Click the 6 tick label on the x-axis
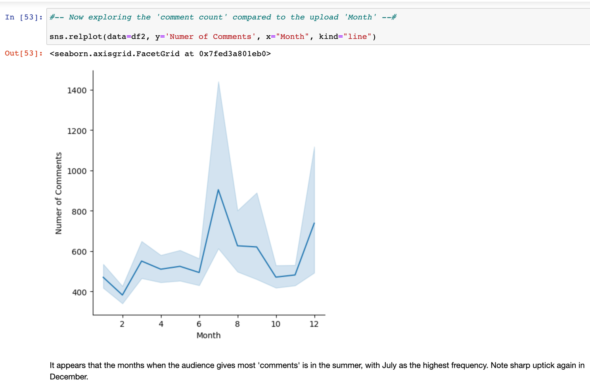The image size is (590, 384). (199, 324)
